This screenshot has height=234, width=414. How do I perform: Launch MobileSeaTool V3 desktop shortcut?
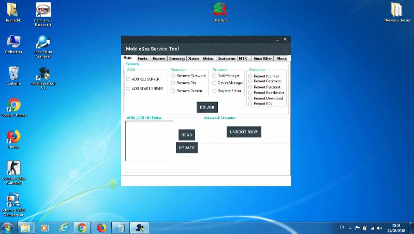pos(43,78)
